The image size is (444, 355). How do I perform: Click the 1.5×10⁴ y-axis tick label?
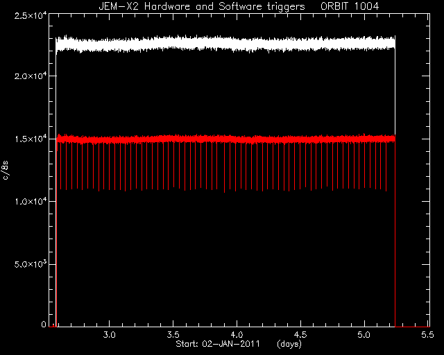(x=31, y=139)
